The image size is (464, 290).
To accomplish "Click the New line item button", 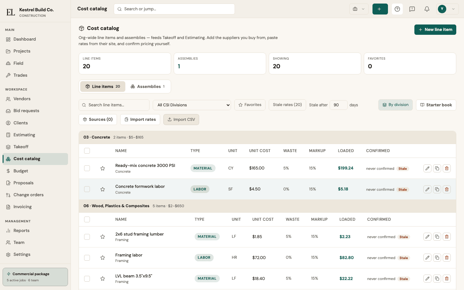I will click(435, 30).
